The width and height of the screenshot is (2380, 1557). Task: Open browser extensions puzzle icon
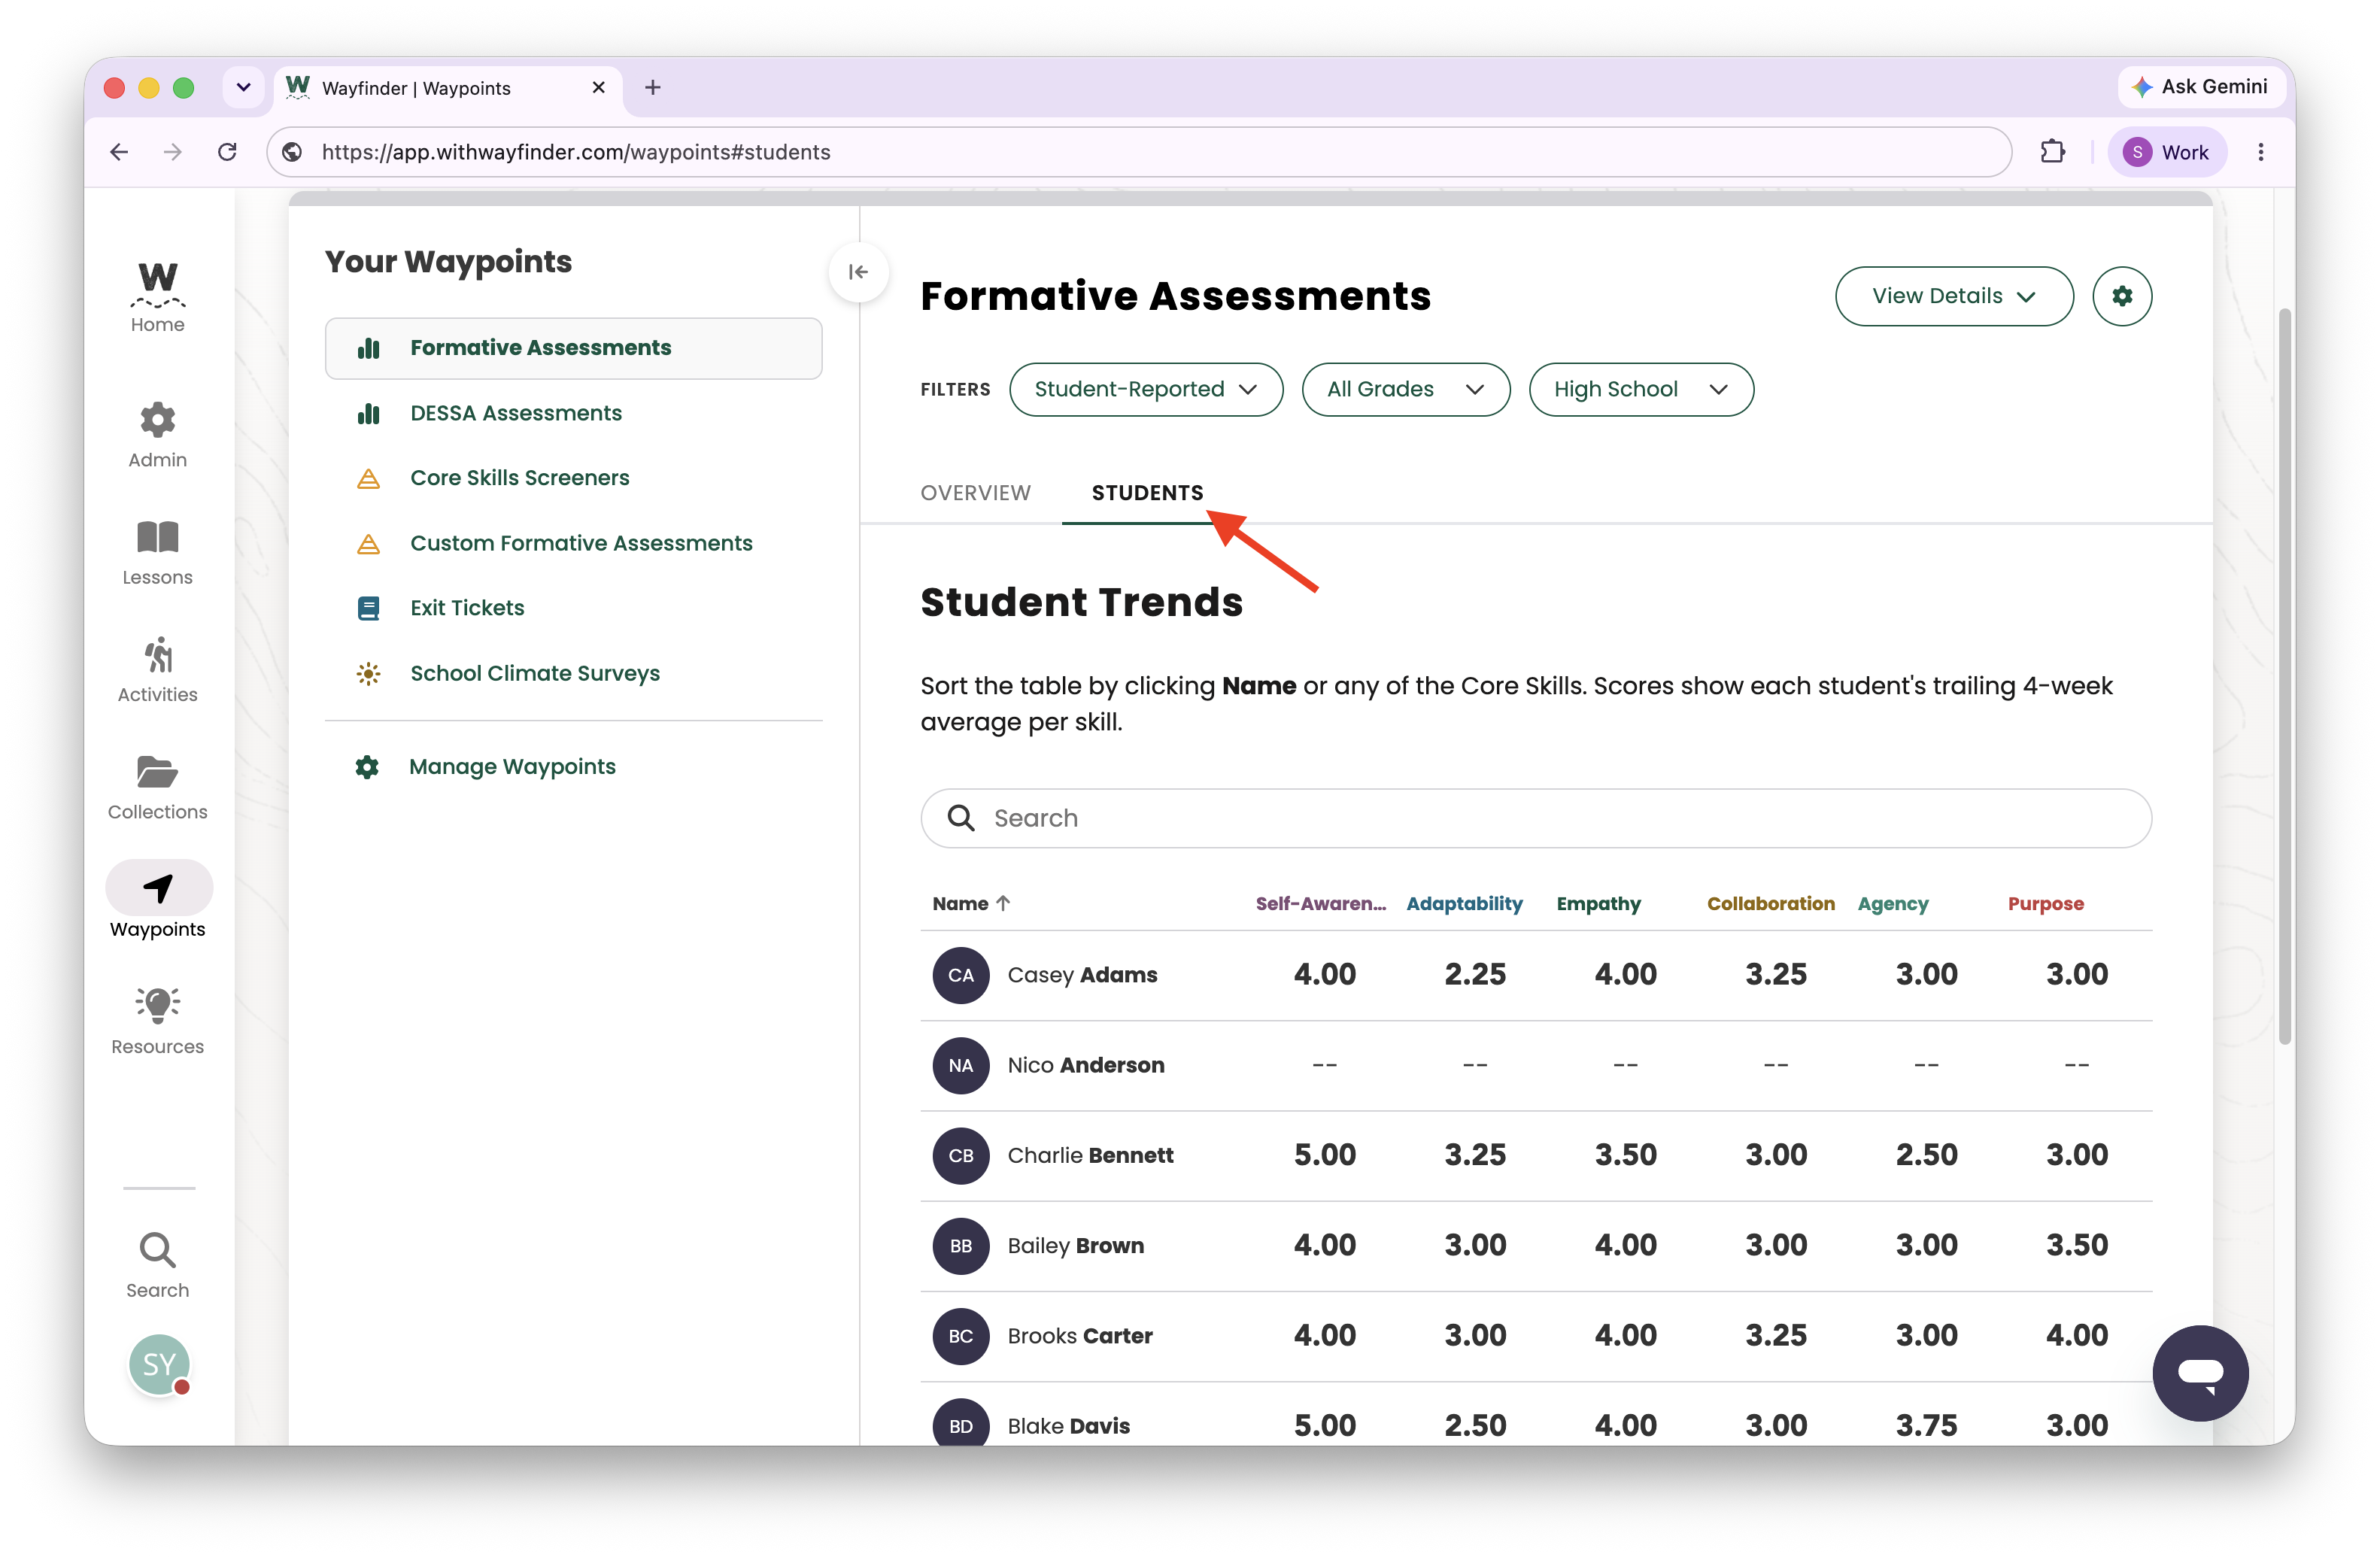[2052, 152]
